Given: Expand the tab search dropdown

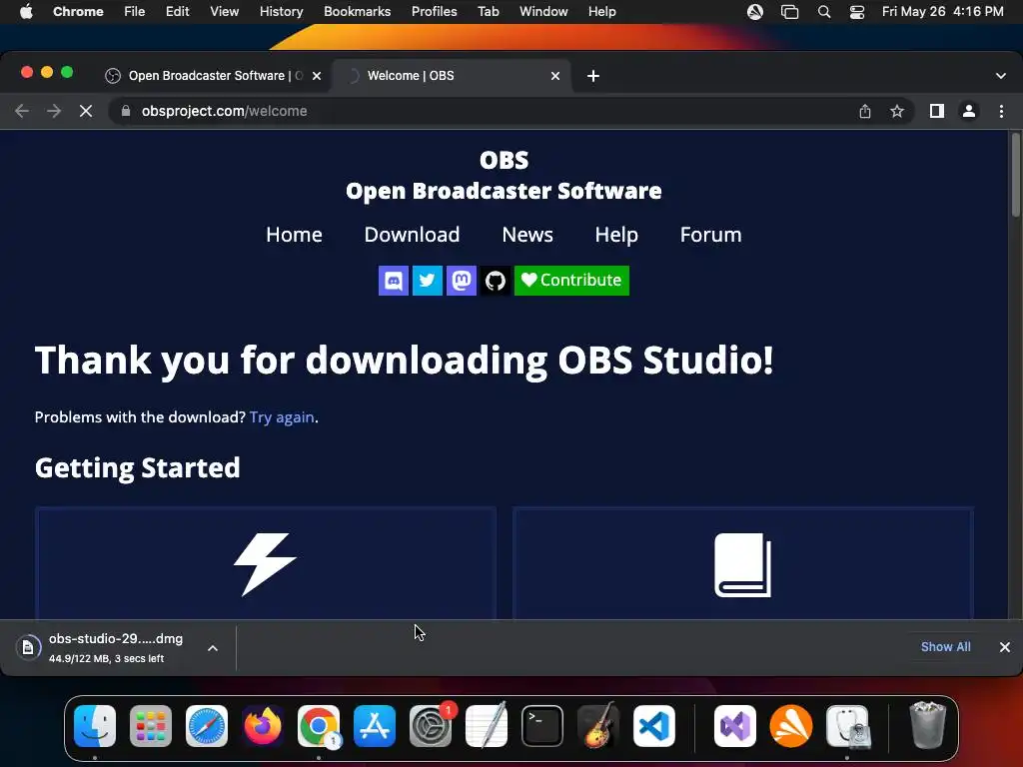Looking at the screenshot, I should [1001, 76].
